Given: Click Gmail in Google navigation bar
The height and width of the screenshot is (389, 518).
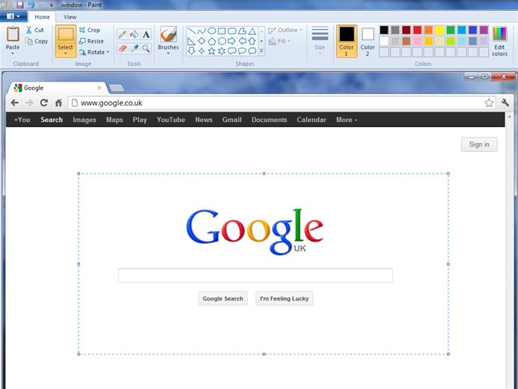Looking at the screenshot, I should (x=231, y=120).
